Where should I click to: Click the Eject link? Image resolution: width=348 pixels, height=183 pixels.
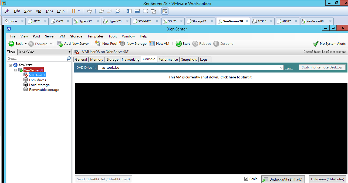click(x=289, y=68)
